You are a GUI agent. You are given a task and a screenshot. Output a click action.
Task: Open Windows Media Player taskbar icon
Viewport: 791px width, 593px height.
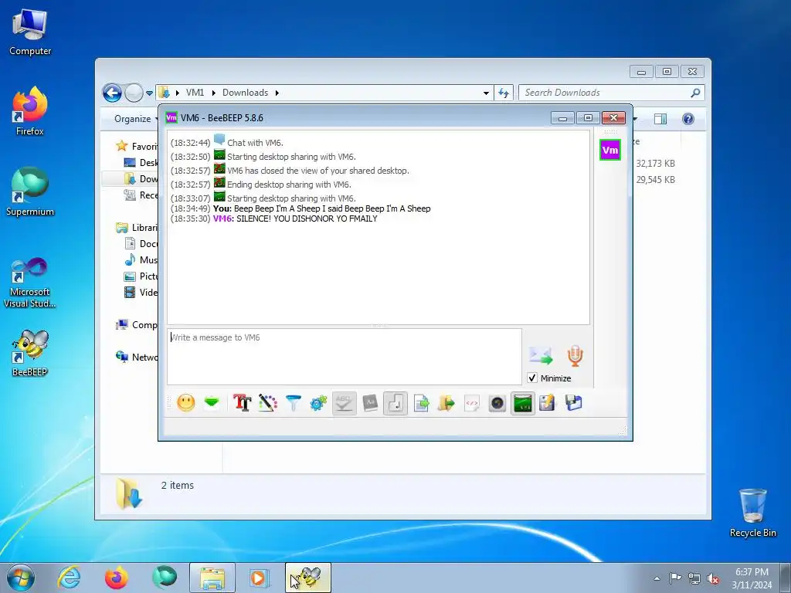[260, 578]
